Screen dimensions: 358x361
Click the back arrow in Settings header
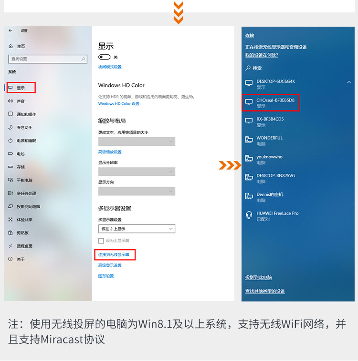11,30
